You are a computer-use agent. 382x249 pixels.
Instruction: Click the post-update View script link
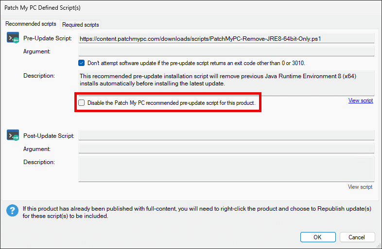[360, 187]
